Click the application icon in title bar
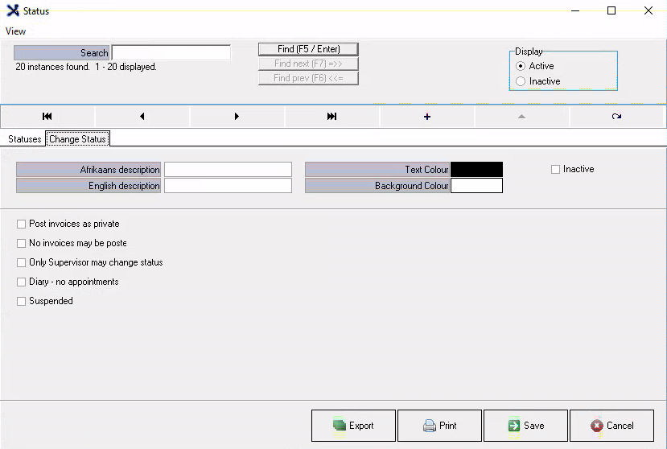 (12, 11)
